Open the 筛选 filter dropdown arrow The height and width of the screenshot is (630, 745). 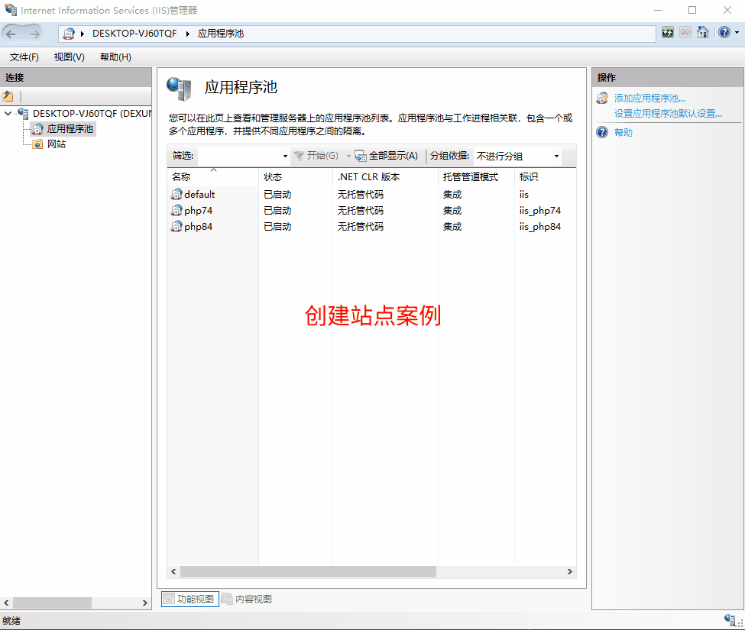(285, 156)
